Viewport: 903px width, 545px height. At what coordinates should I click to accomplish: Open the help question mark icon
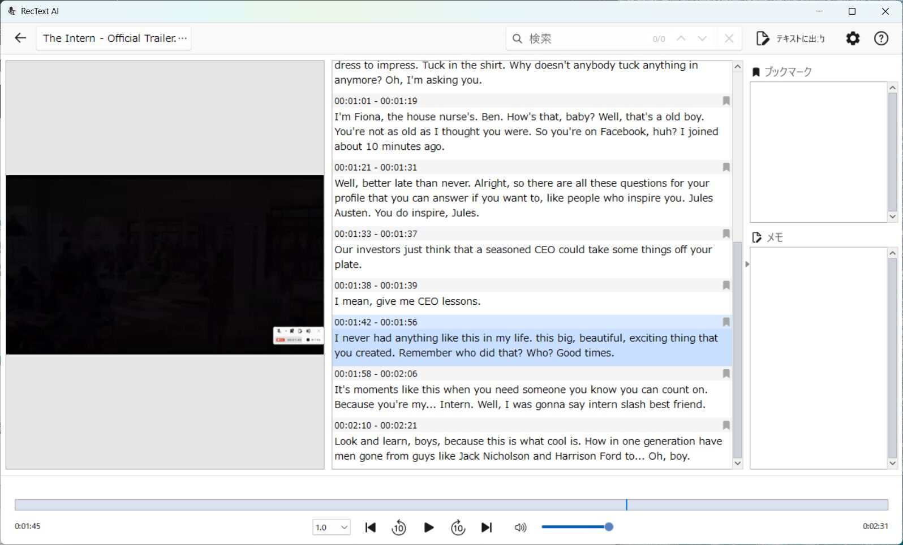881,38
